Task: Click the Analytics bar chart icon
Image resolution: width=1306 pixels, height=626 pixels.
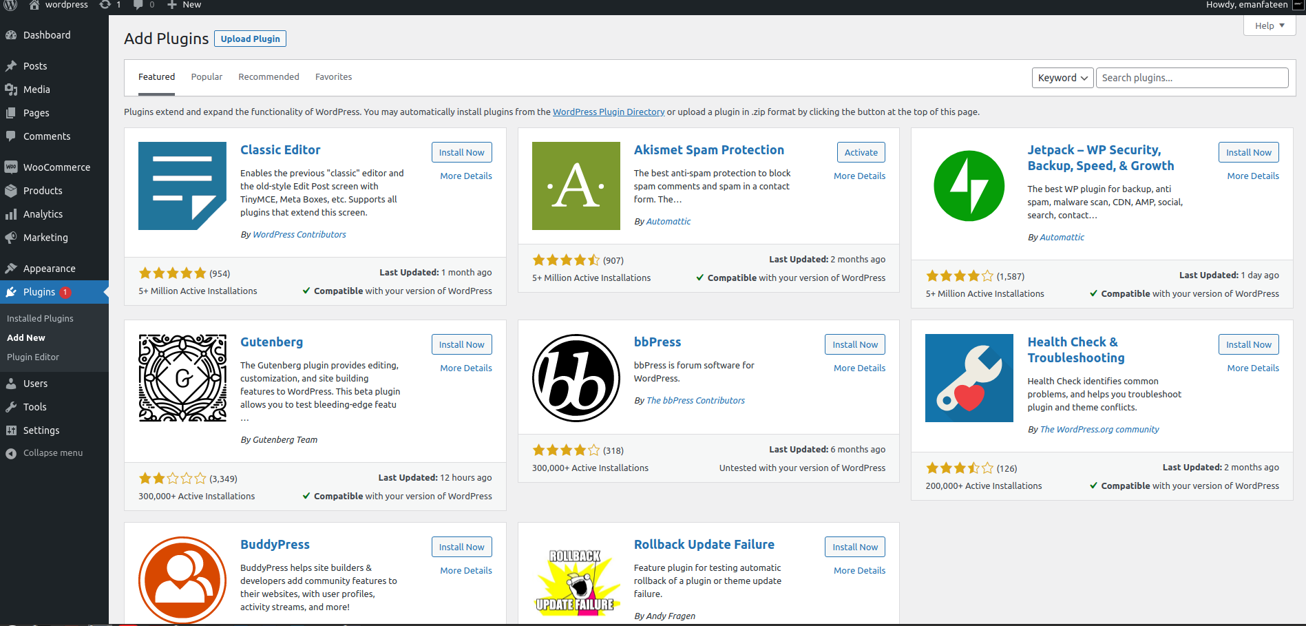Action: 11,214
